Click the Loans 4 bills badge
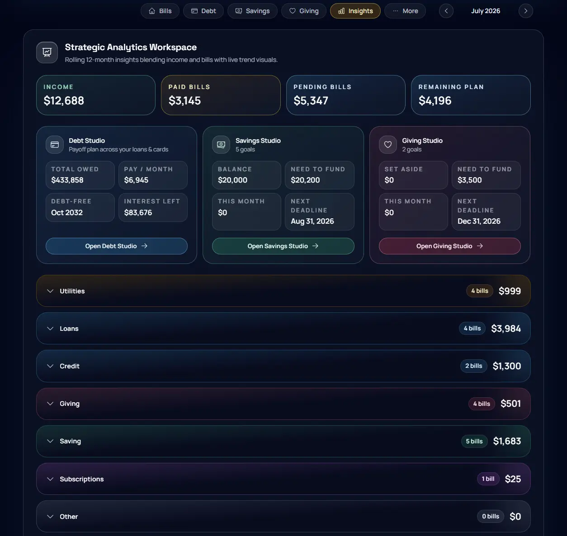 pyautogui.click(x=472, y=329)
